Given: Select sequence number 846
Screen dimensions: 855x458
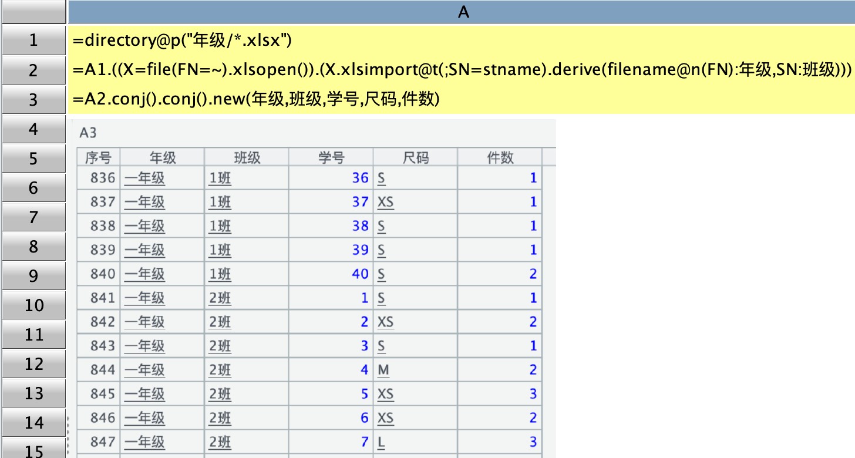Looking at the screenshot, I should click(x=103, y=418).
